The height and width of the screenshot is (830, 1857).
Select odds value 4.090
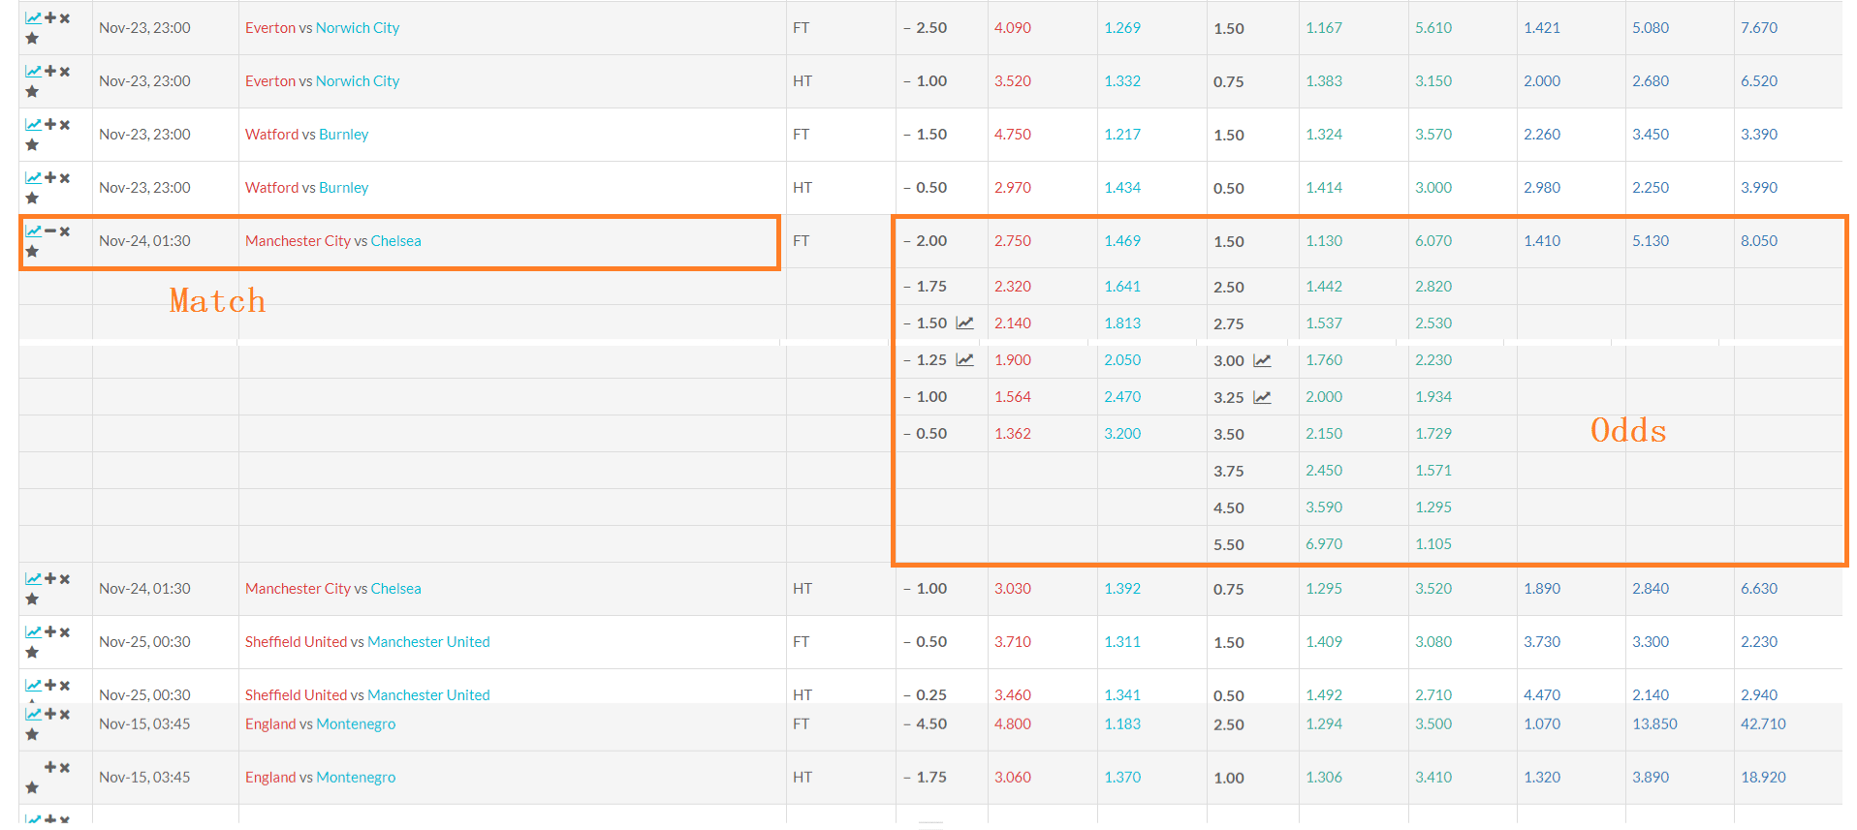(x=1013, y=28)
